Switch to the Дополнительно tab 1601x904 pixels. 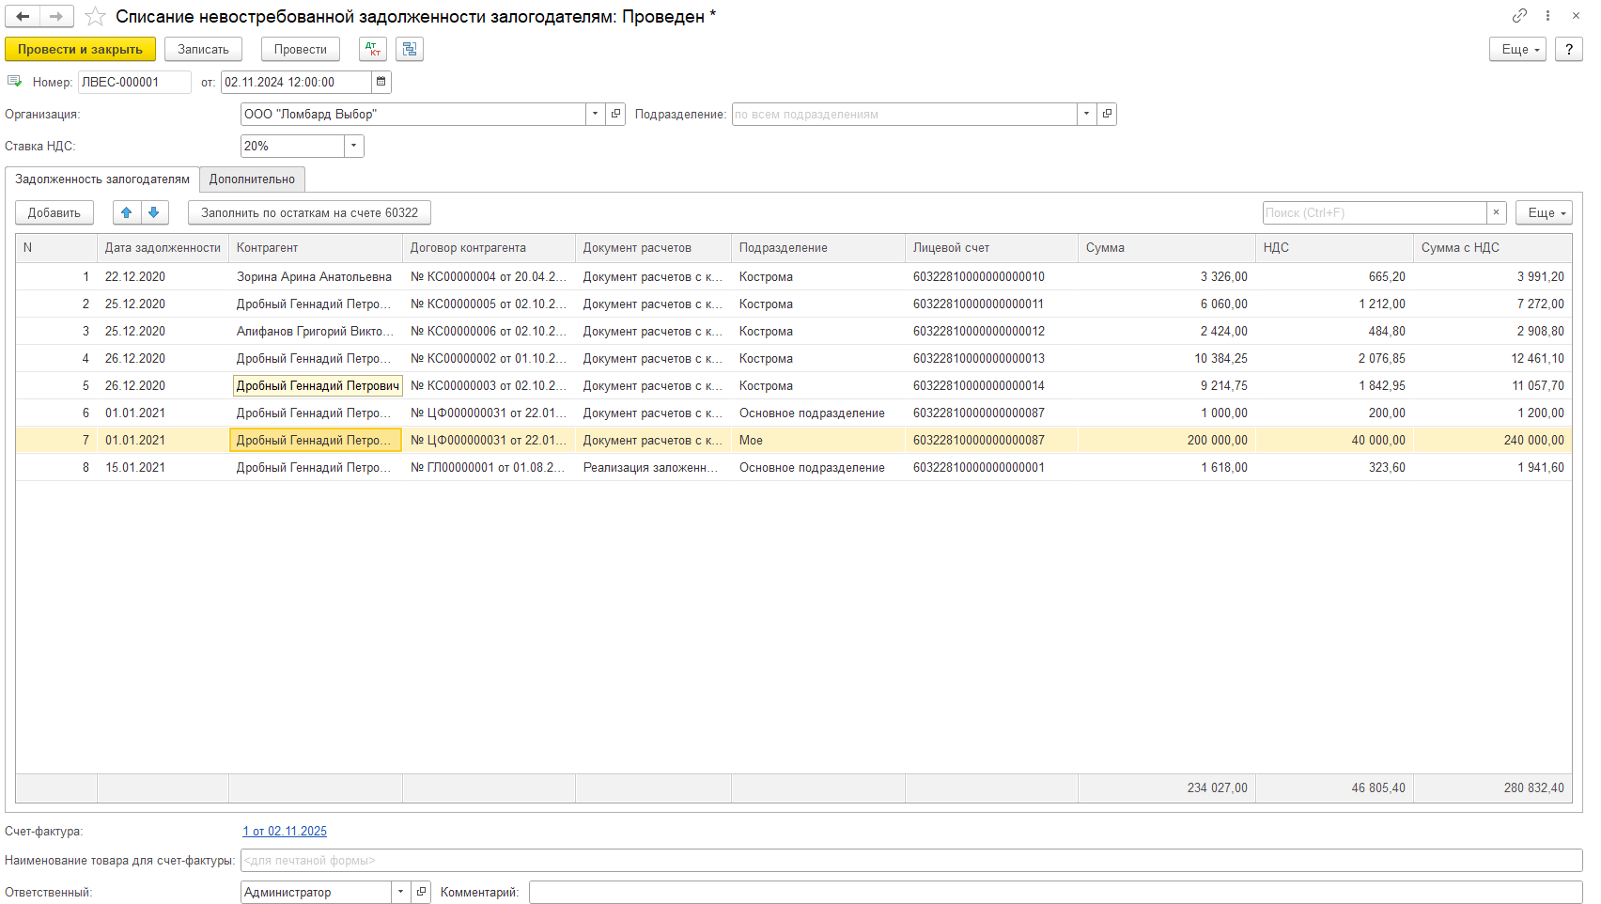pyautogui.click(x=252, y=179)
